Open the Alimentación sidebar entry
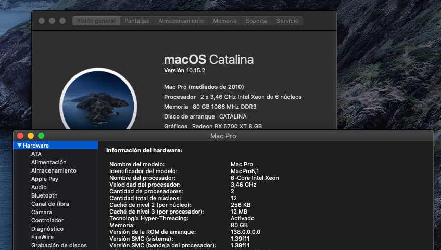441x250 pixels. pyautogui.click(x=48, y=162)
